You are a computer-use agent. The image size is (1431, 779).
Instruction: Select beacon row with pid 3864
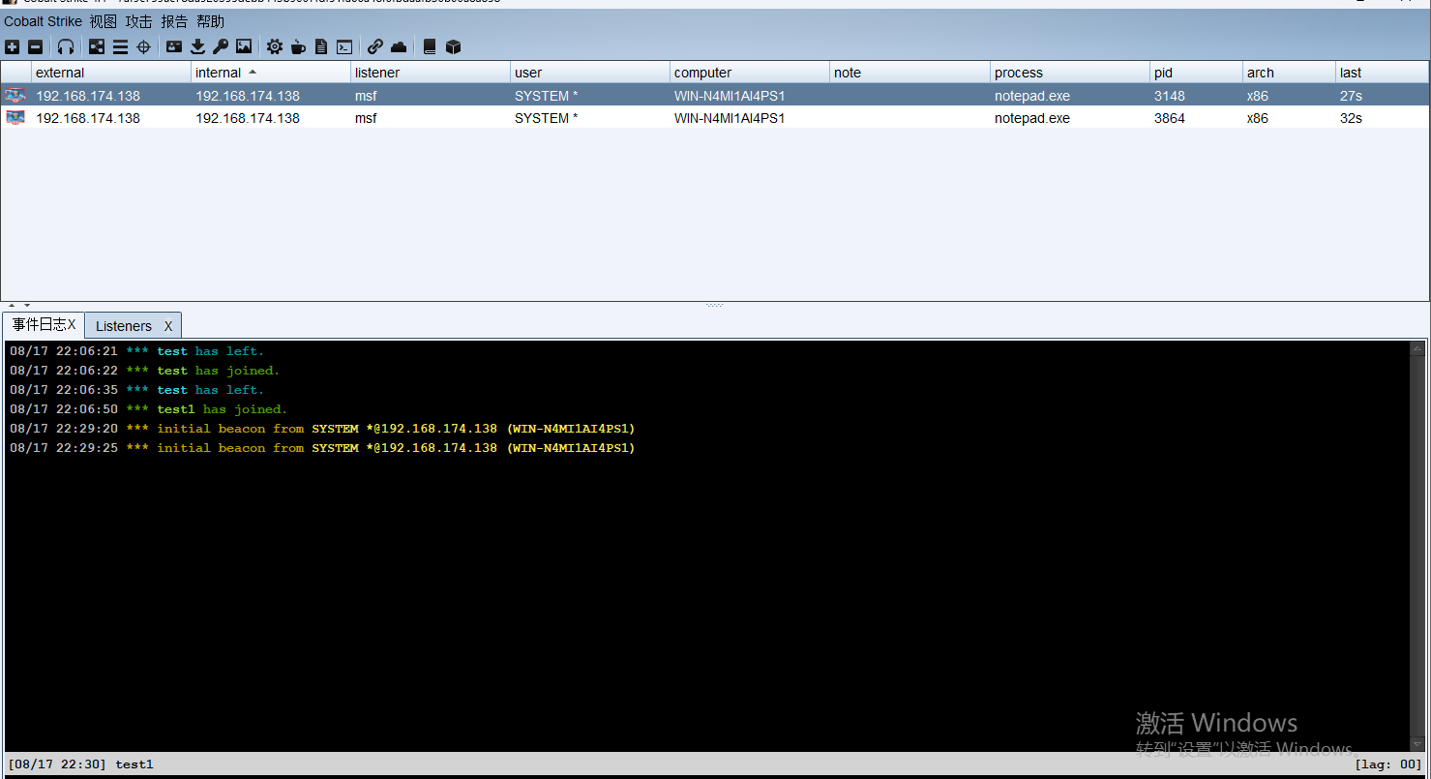pos(715,117)
